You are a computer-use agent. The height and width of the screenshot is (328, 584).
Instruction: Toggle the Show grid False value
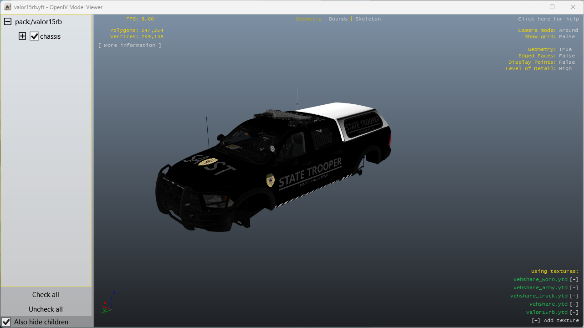pos(567,37)
